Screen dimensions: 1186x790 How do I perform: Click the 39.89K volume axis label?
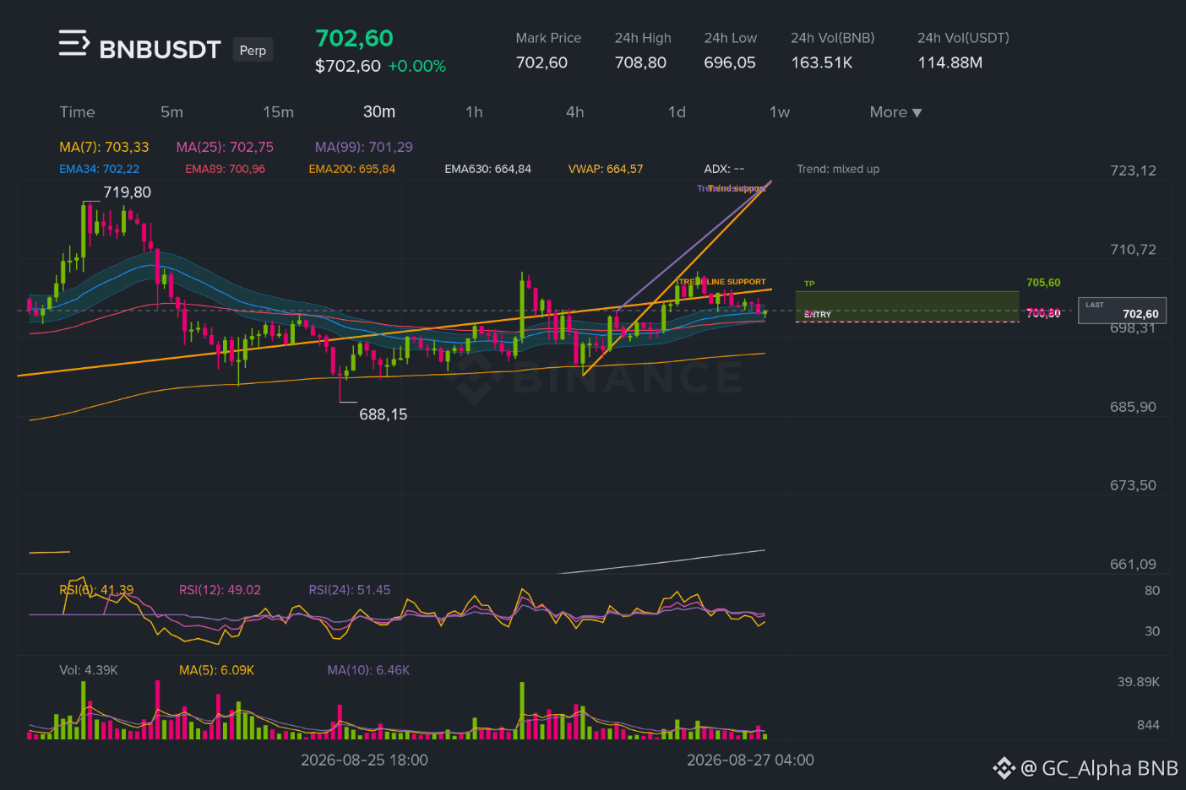pos(1138,682)
